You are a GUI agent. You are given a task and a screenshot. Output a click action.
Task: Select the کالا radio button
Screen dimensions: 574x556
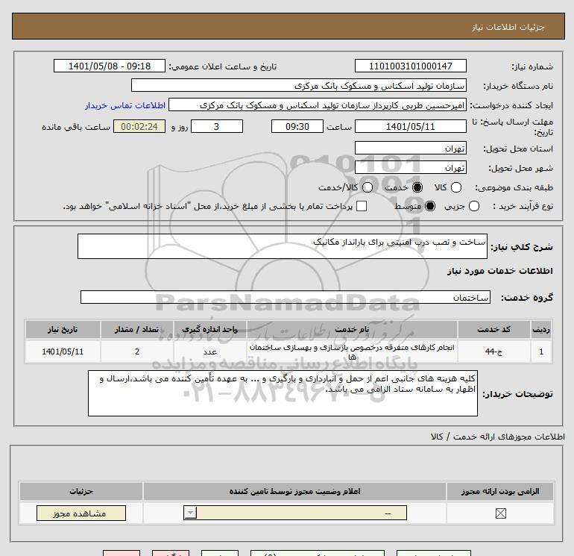coord(455,187)
